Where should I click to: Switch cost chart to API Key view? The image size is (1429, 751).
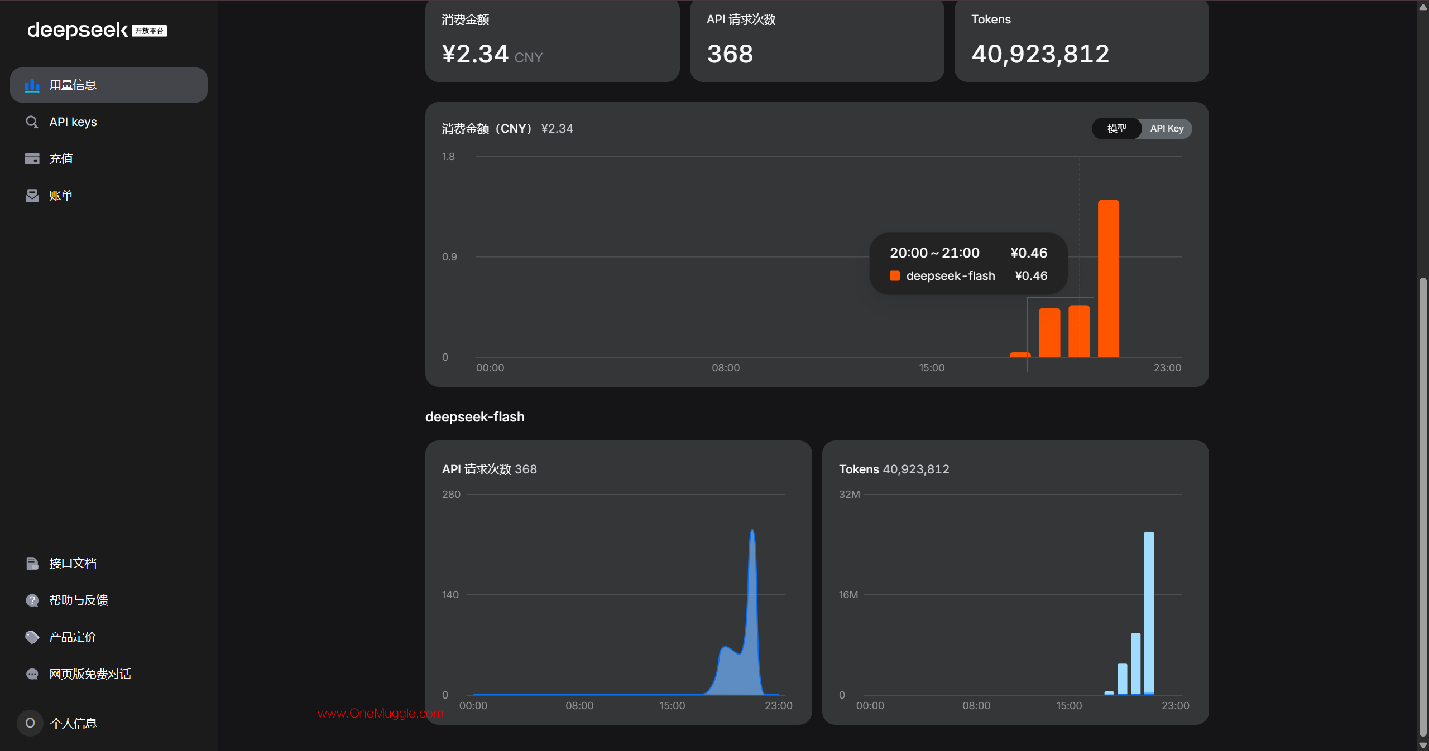click(x=1167, y=129)
